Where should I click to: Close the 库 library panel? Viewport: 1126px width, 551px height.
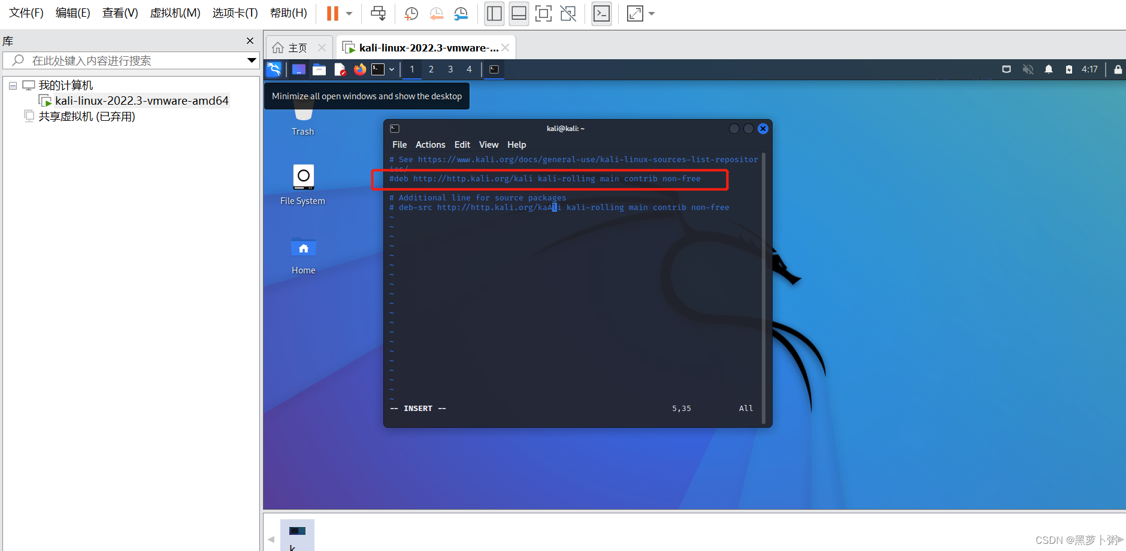click(250, 41)
